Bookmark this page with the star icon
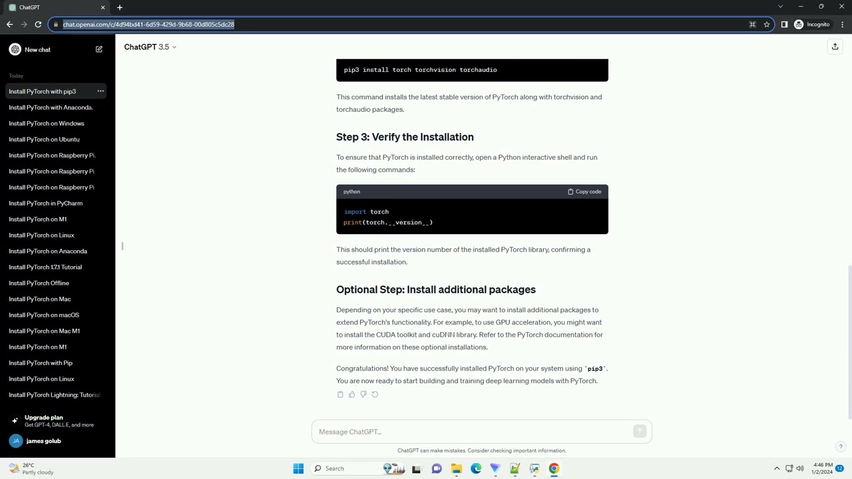 [x=767, y=24]
